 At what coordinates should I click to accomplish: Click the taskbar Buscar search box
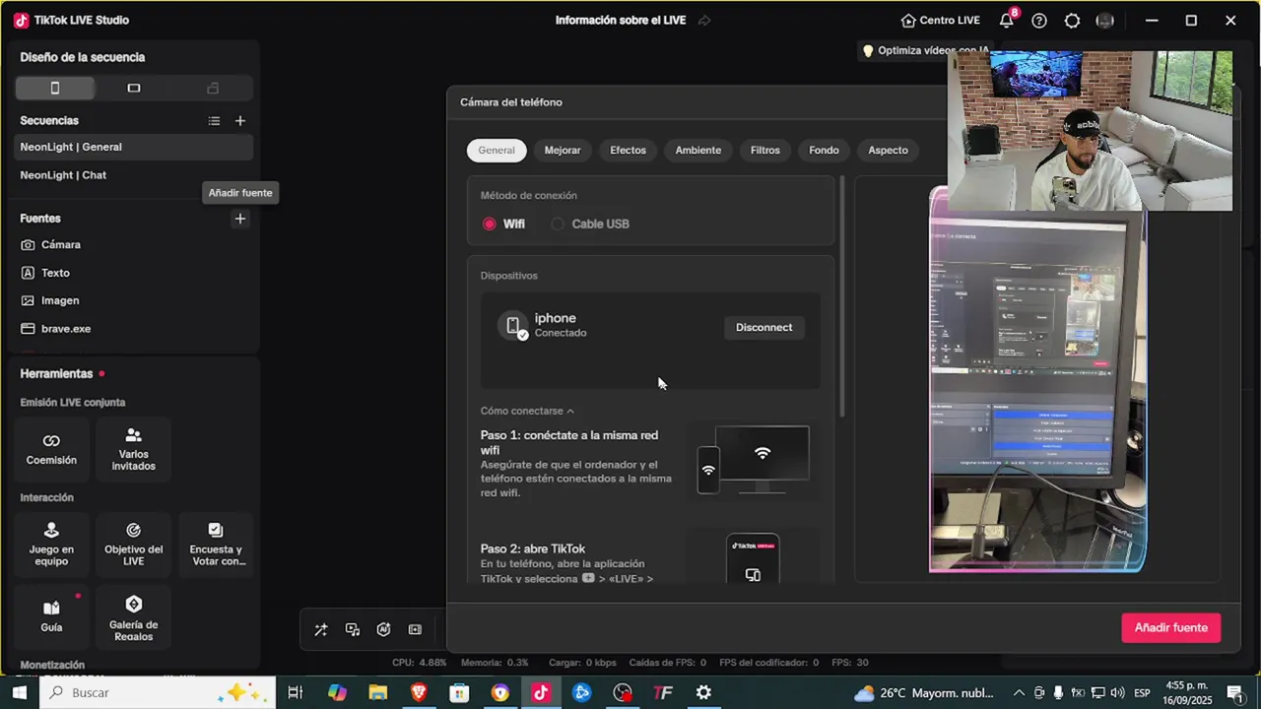tap(158, 693)
